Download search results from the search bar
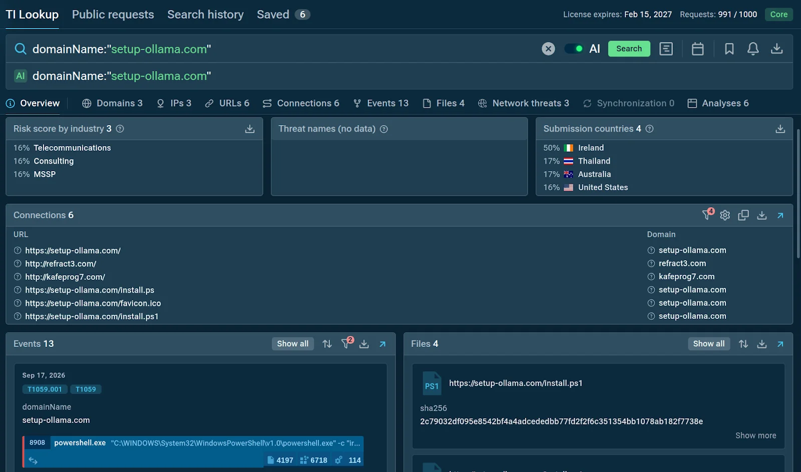Viewport: 801px width, 472px height. tap(776, 49)
